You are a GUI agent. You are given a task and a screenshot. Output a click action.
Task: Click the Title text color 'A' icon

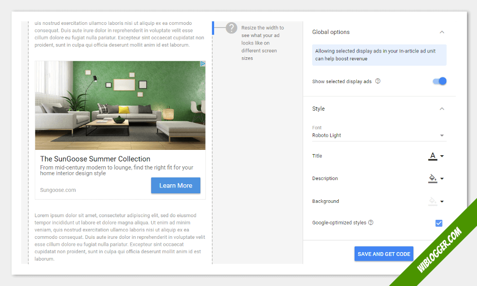[x=432, y=156]
